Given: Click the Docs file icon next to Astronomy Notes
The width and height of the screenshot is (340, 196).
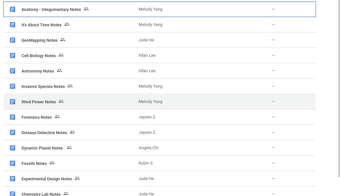Looking at the screenshot, I should coord(13,71).
